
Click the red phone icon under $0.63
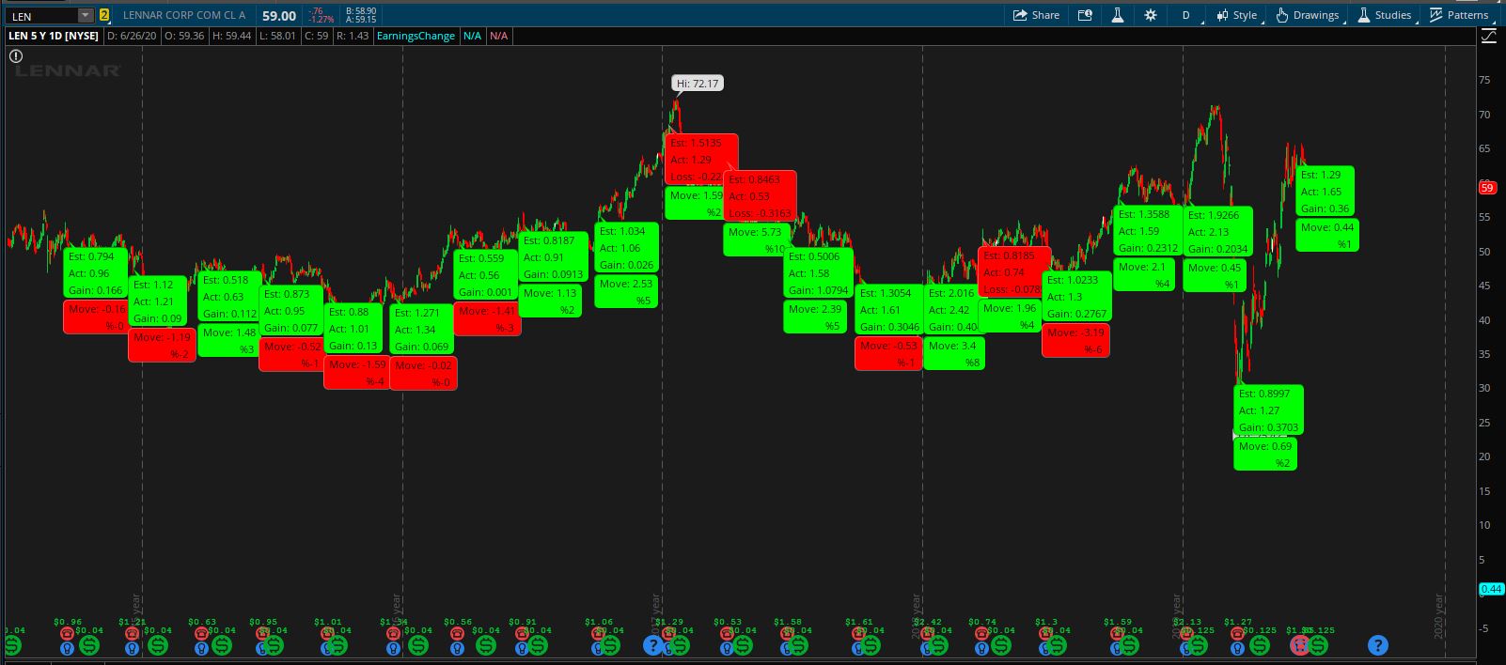pos(201,634)
